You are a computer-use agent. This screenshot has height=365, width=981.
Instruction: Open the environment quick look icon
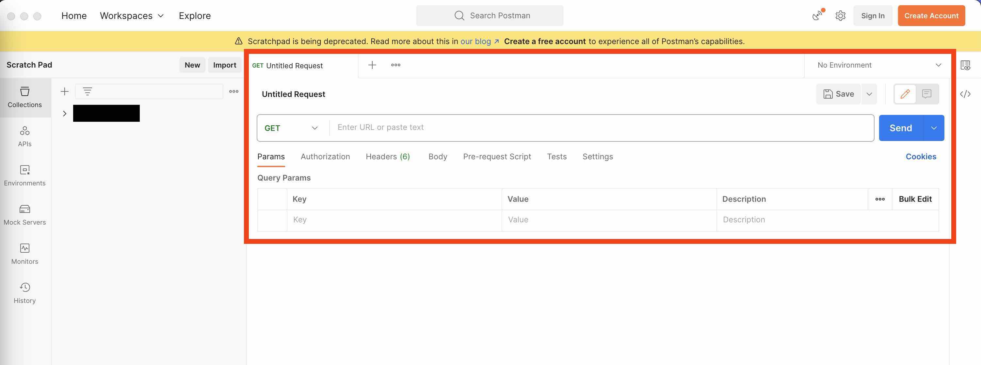[965, 65]
